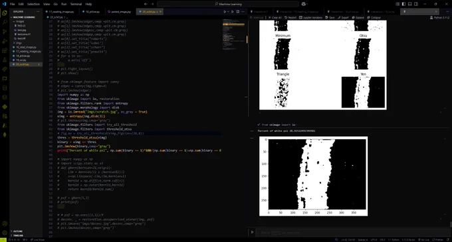Open the Copilot icon beside search bar

[x=303, y=4]
